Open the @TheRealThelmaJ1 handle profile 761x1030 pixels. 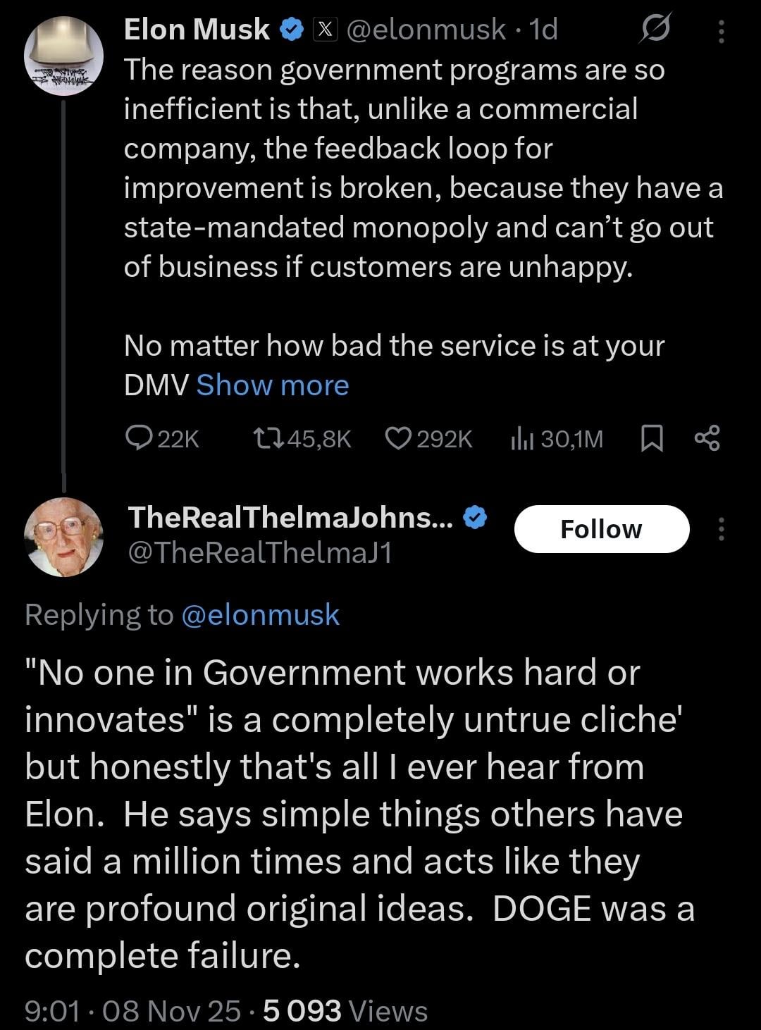tap(259, 553)
